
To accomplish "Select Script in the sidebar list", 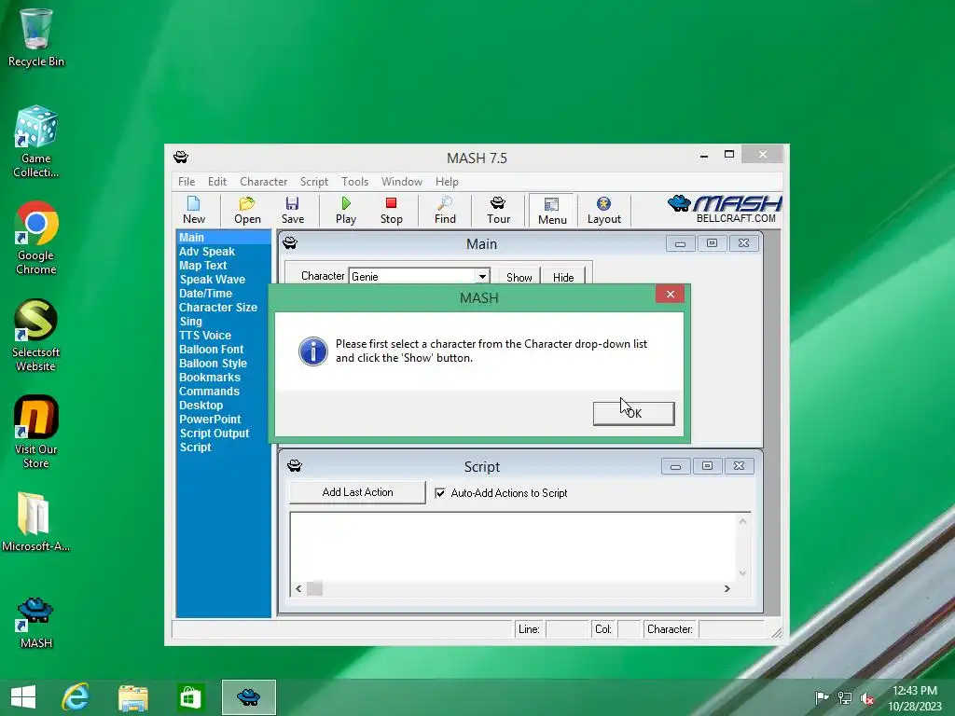I will [196, 447].
